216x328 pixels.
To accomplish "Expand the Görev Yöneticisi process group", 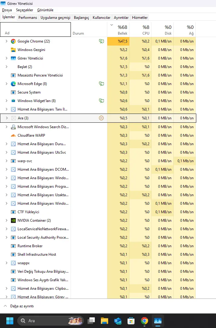I will click(x=6, y=58).
